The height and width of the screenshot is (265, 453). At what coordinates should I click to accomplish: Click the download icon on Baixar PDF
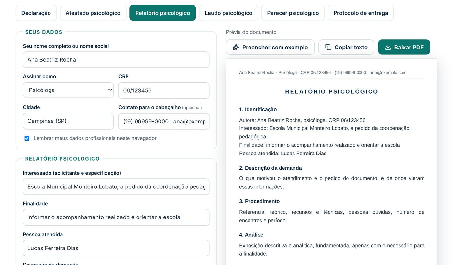click(x=388, y=47)
